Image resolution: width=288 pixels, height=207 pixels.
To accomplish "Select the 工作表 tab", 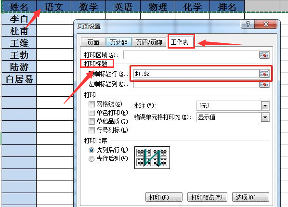I will pyautogui.click(x=180, y=42).
